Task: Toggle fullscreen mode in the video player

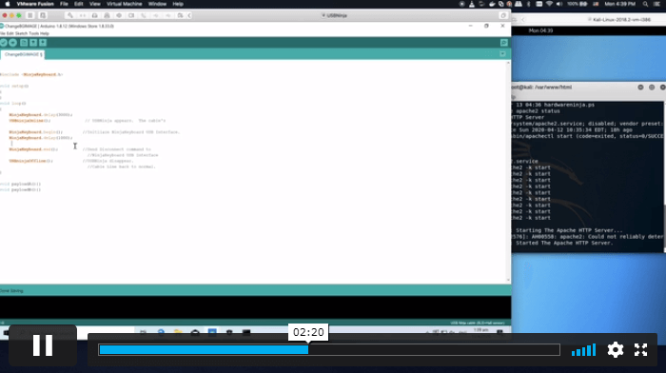Action: coord(640,349)
